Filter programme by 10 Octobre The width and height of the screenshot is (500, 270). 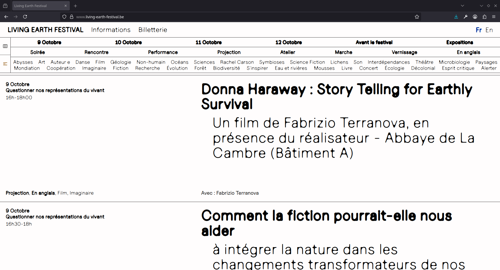[128, 42]
